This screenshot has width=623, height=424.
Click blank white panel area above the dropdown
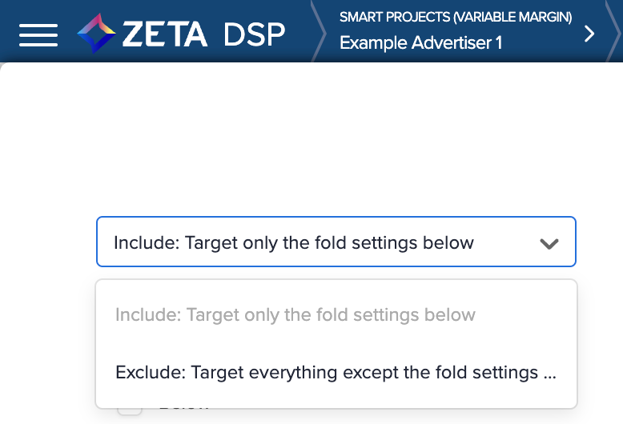click(320, 136)
